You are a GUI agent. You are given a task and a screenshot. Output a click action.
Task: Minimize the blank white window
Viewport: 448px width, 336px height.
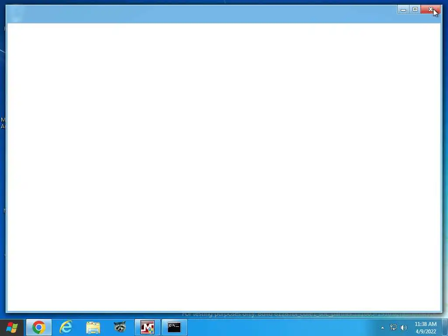pyautogui.click(x=403, y=10)
